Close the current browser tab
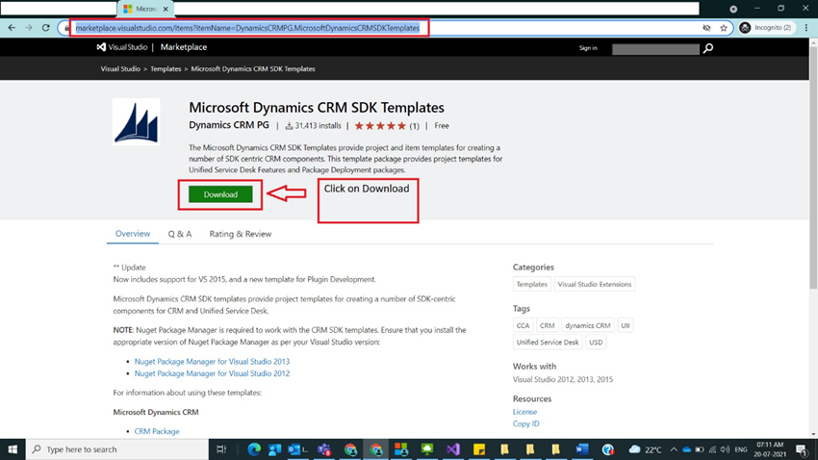This screenshot has height=460, width=818. pos(166,9)
